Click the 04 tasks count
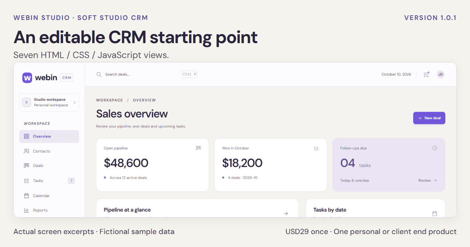470x247 pixels. tap(356, 163)
